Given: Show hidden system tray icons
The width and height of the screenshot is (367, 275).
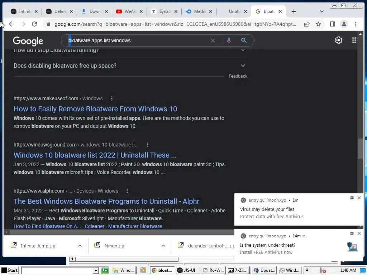Looking at the screenshot, I should [x=307, y=270].
